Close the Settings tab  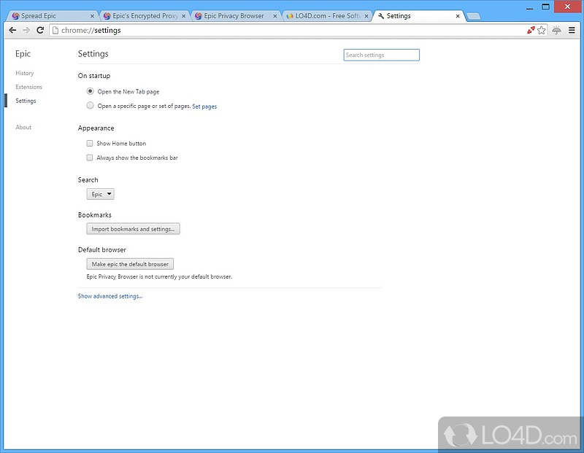click(458, 16)
